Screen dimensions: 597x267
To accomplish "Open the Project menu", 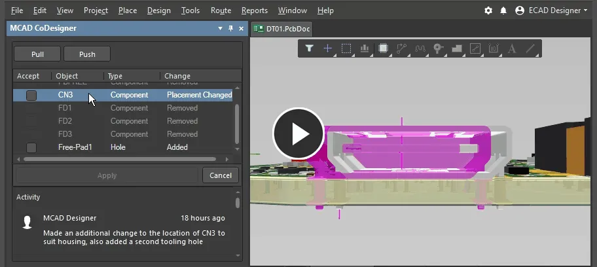I will click(x=96, y=10).
